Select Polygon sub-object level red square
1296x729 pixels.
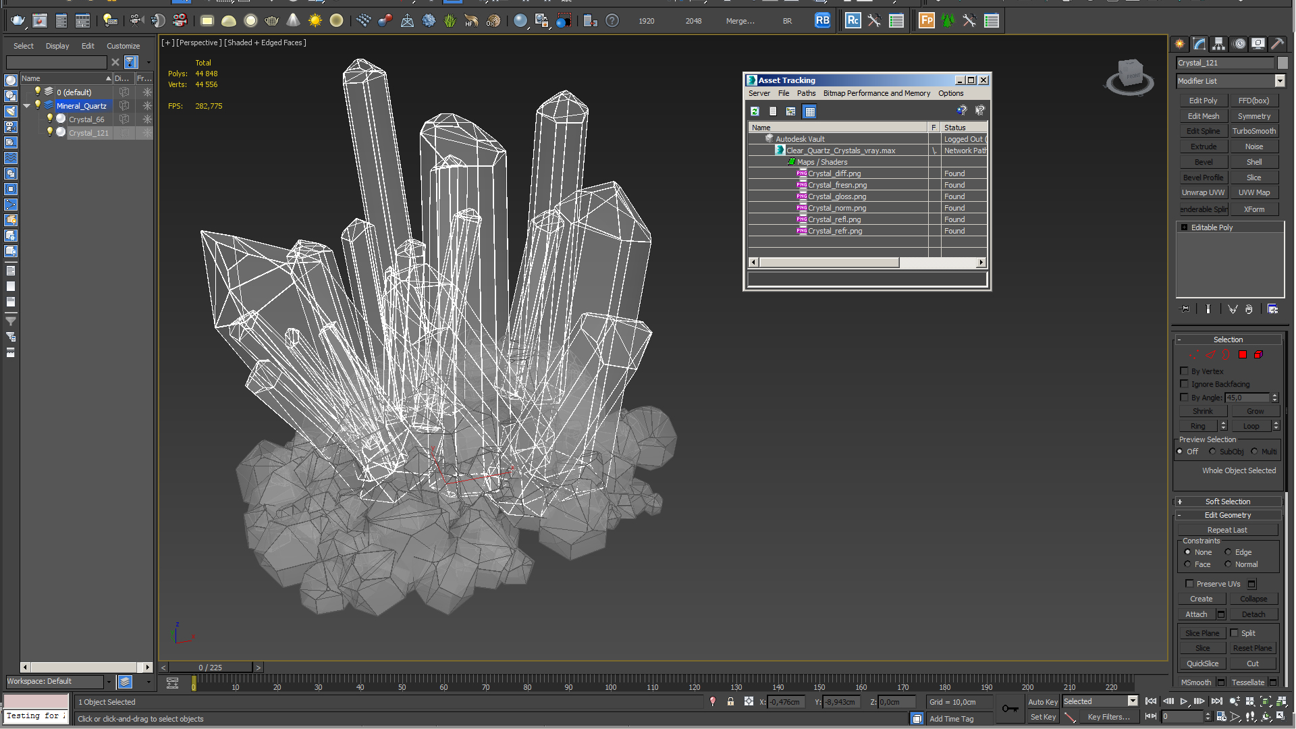pyautogui.click(x=1243, y=354)
